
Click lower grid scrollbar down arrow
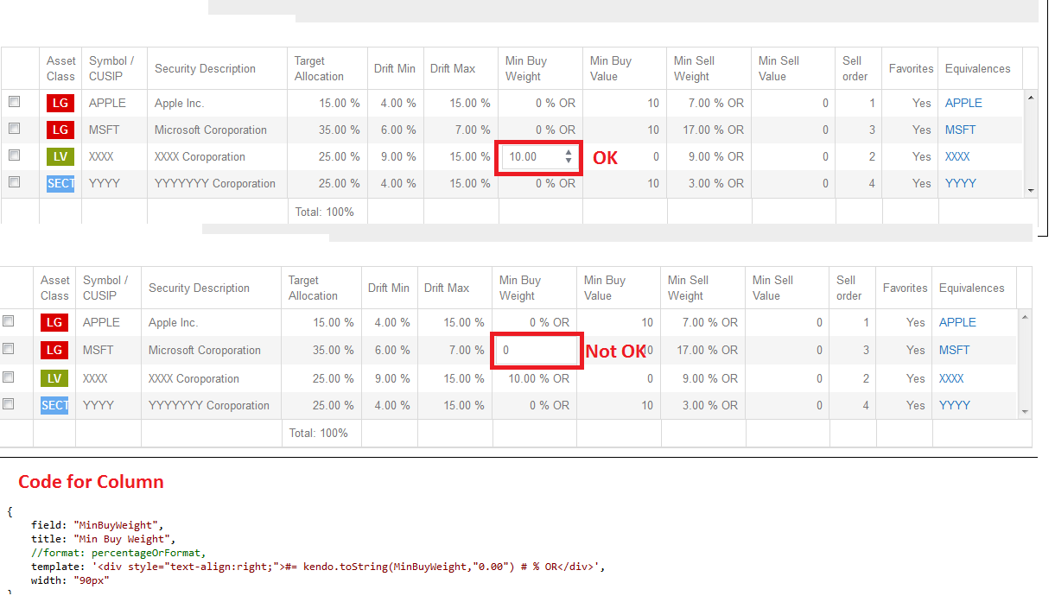tap(1025, 412)
